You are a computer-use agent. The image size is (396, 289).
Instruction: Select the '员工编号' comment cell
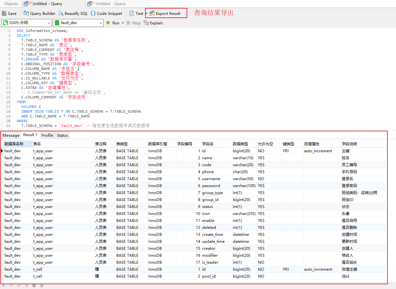click(363, 165)
